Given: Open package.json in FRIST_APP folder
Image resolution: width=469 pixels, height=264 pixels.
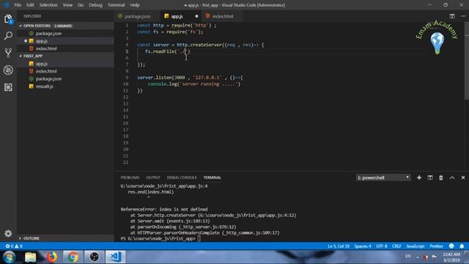Looking at the screenshot, I should tap(65, 78).
